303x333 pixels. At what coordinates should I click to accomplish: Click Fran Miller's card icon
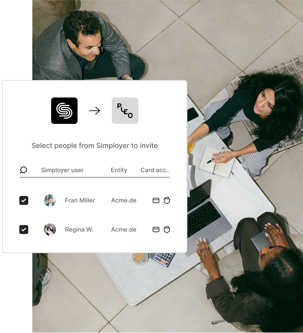click(156, 201)
